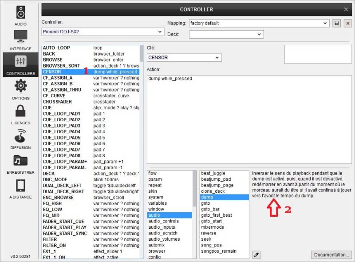Open the Options gear section
The height and width of the screenshot is (262, 355).
click(20, 88)
